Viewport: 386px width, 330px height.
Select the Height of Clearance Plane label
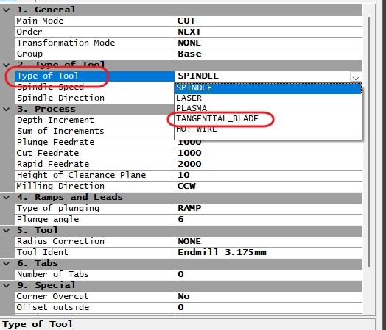pyautogui.click(x=81, y=176)
